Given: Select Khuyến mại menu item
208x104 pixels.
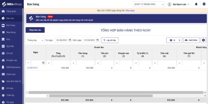Looking at the screenshot, I should click(11, 60).
